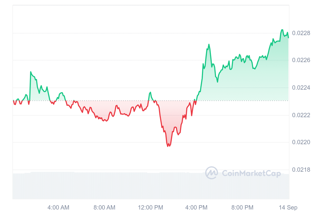324x216 pixels.
Task: Click the CoinMarketCap watermark text
Action: pos(251,173)
